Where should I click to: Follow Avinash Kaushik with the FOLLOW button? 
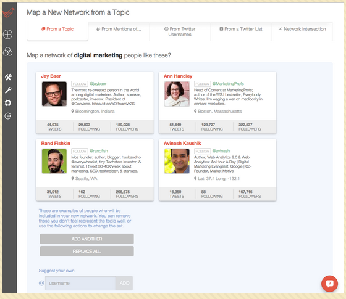[203, 151]
